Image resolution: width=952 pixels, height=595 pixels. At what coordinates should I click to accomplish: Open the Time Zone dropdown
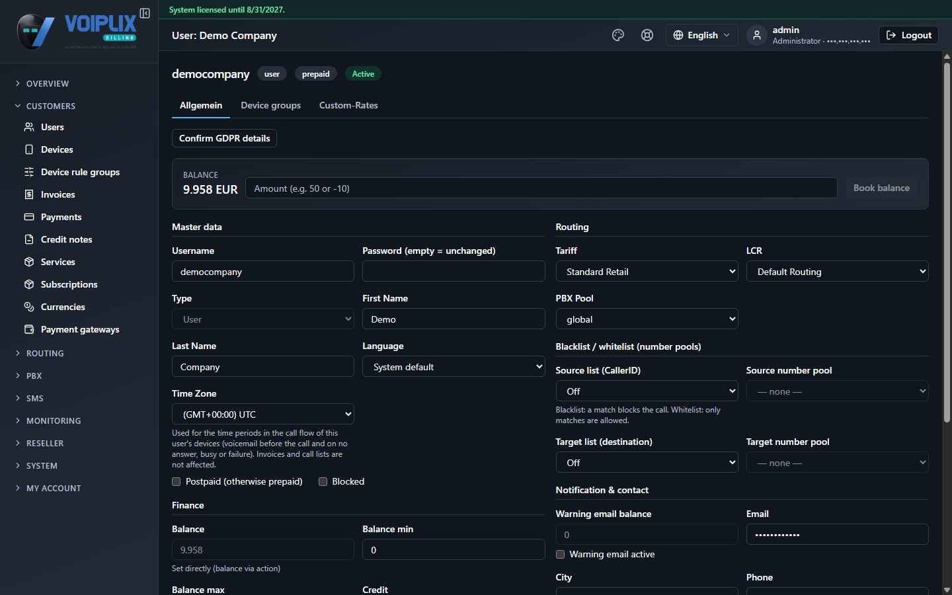pos(263,414)
